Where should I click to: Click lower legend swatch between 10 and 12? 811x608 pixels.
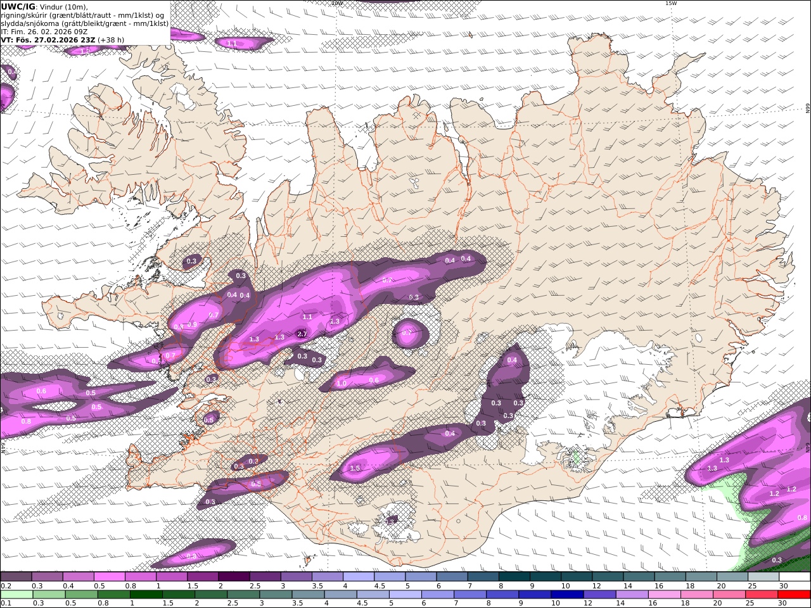pyautogui.click(x=568, y=595)
